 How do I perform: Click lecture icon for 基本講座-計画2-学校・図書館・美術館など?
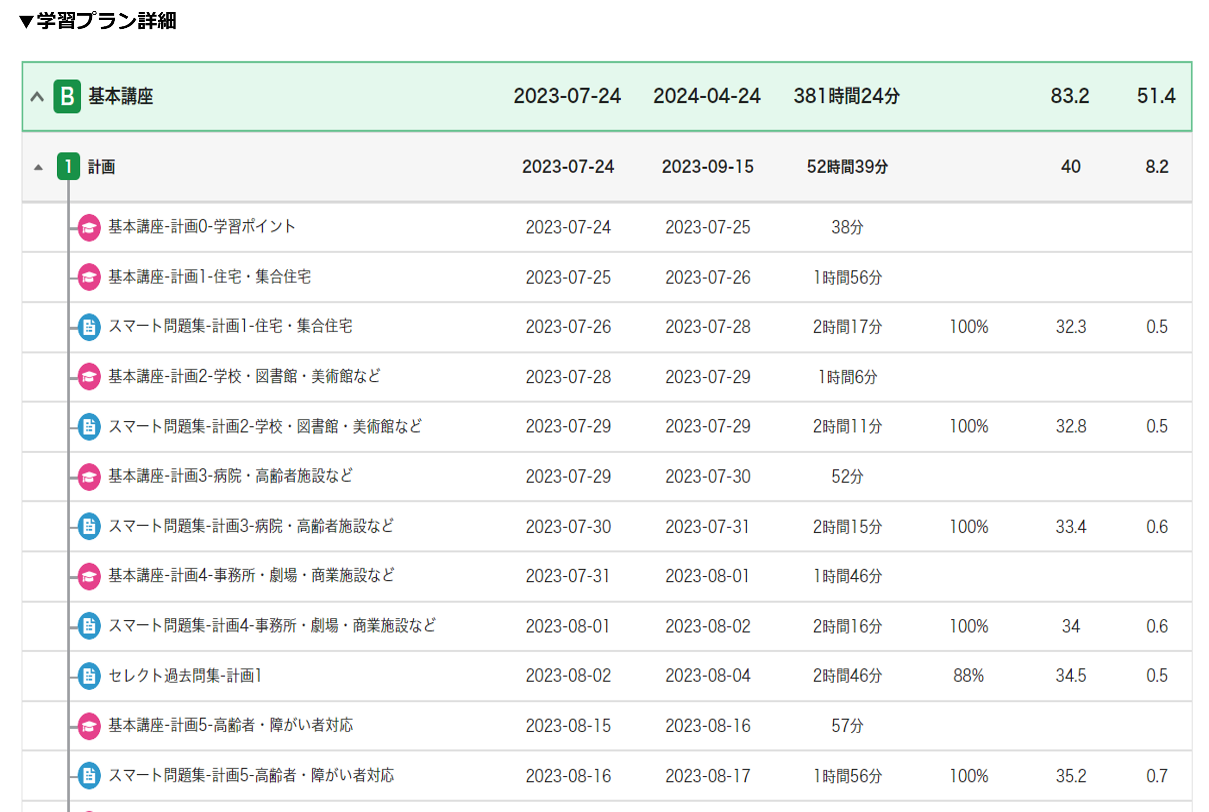pos(89,376)
